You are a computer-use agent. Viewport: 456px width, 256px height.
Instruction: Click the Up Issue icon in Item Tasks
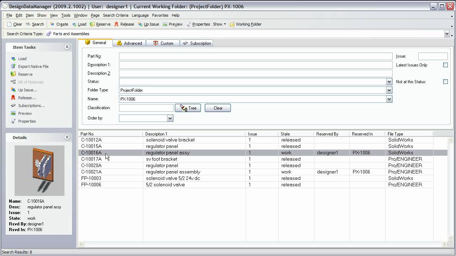(13, 90)
